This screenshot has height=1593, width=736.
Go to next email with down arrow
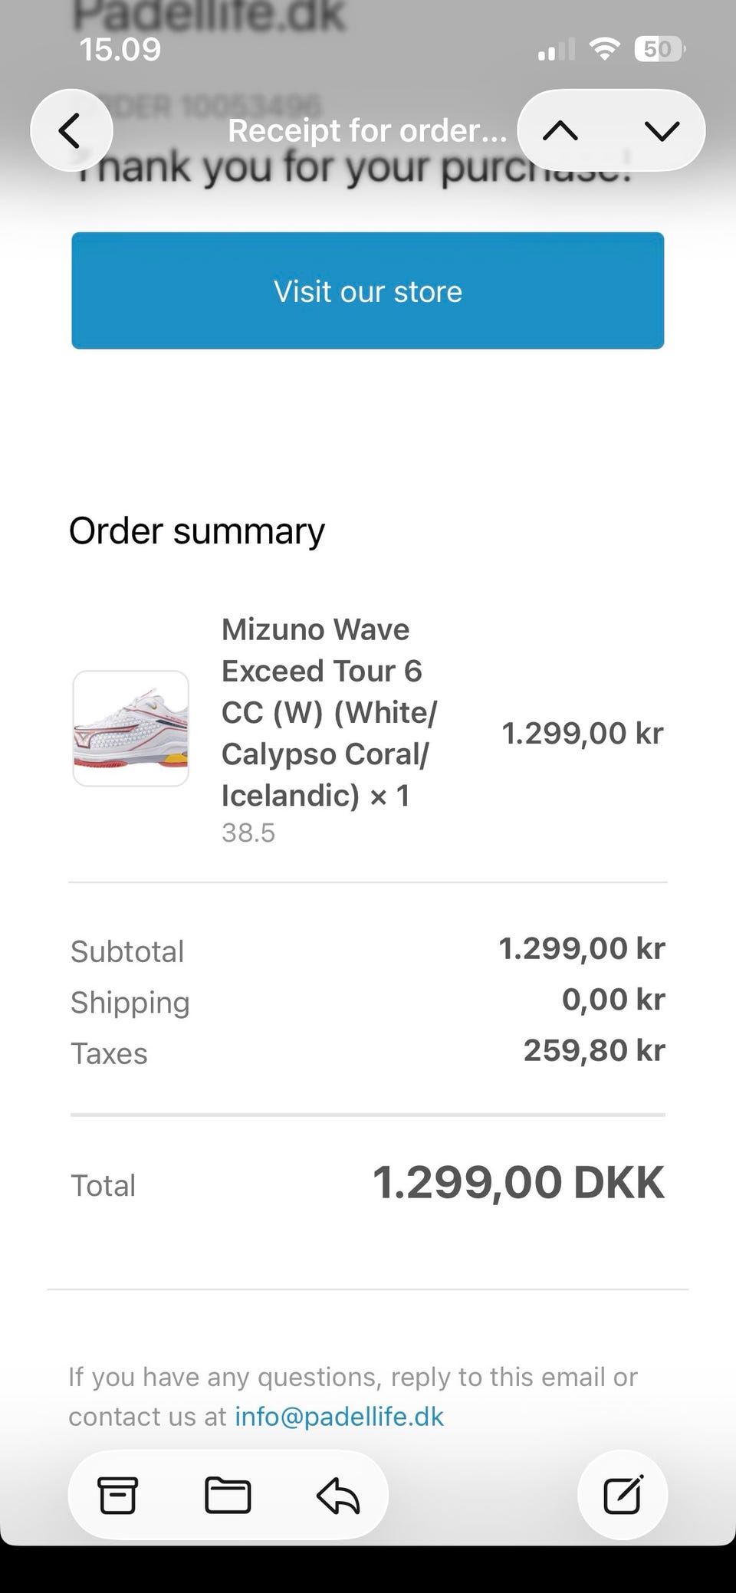click(x=662, y=131)
